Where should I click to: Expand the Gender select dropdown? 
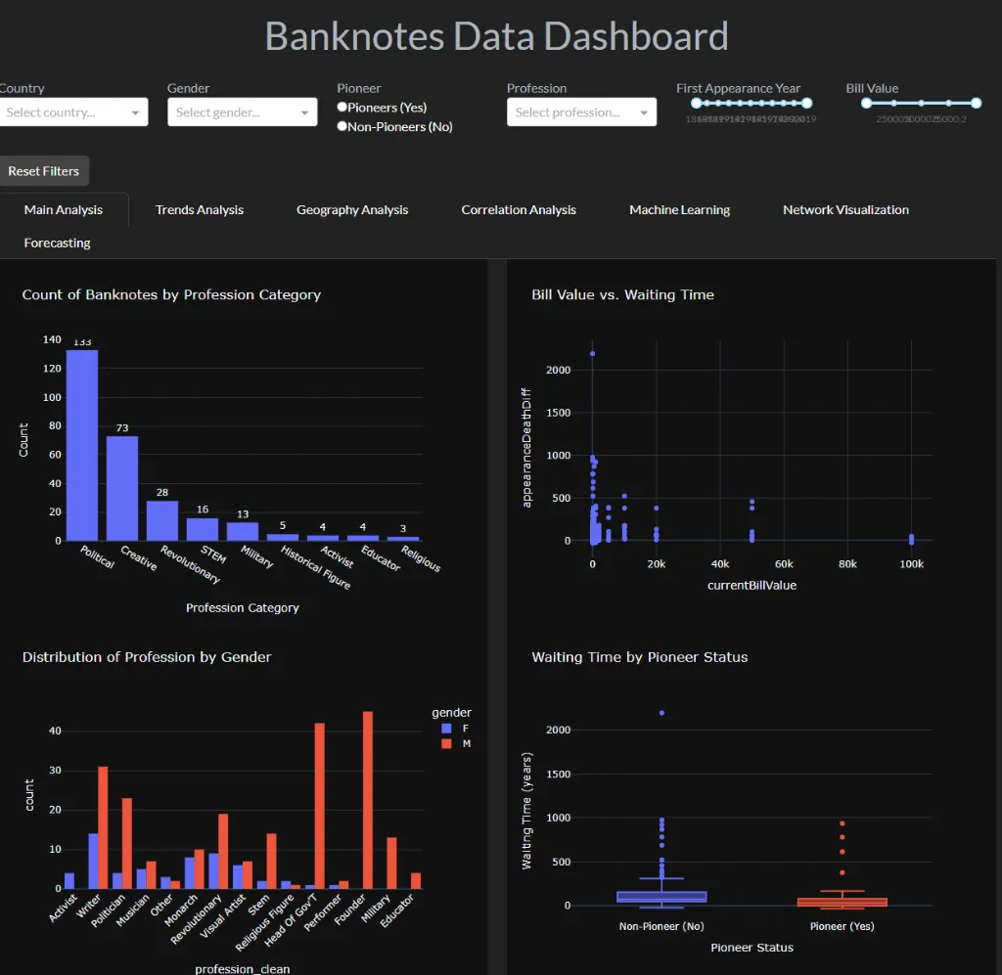pos(241,112)
